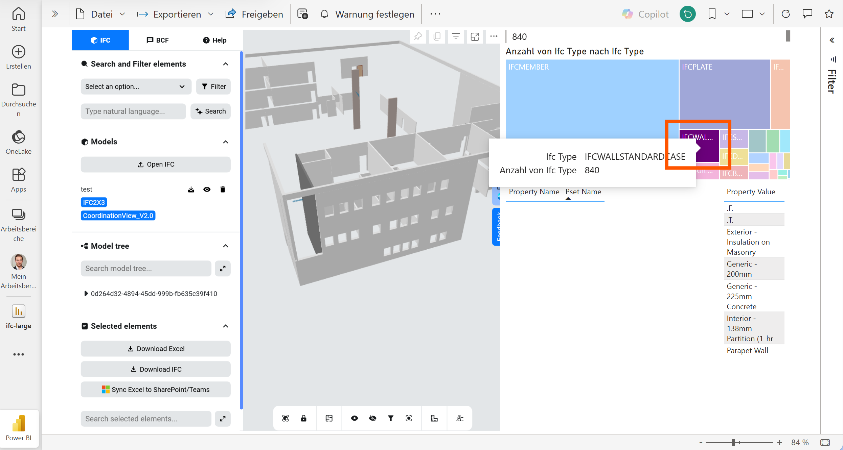The width and height of the screenshot is (843, 450).
Task: Switch to the IFC tab
Action: 100,40
